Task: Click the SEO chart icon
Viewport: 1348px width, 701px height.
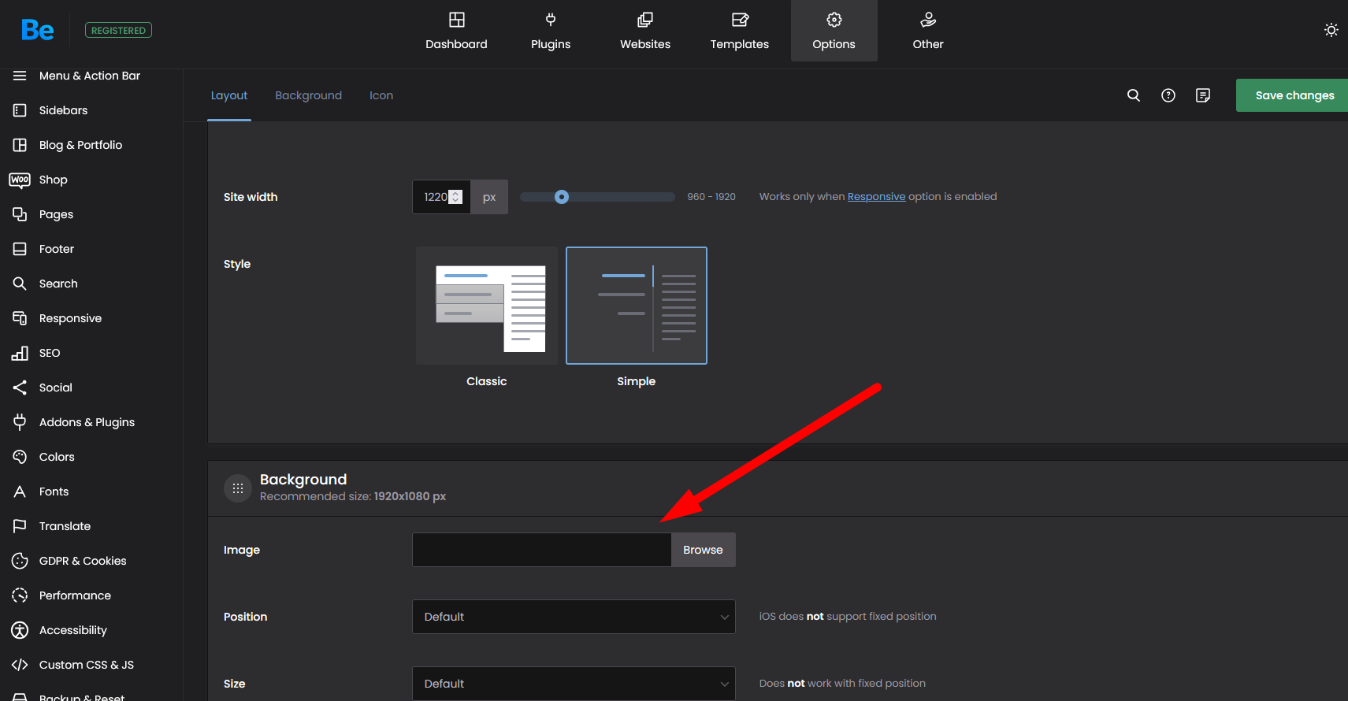Action: pyautogui.click(x=20, y=353)
